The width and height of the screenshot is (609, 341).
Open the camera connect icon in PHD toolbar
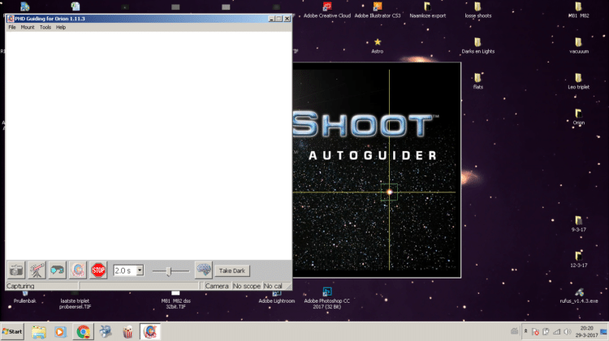pyautogui.click(x=16, y=270)
